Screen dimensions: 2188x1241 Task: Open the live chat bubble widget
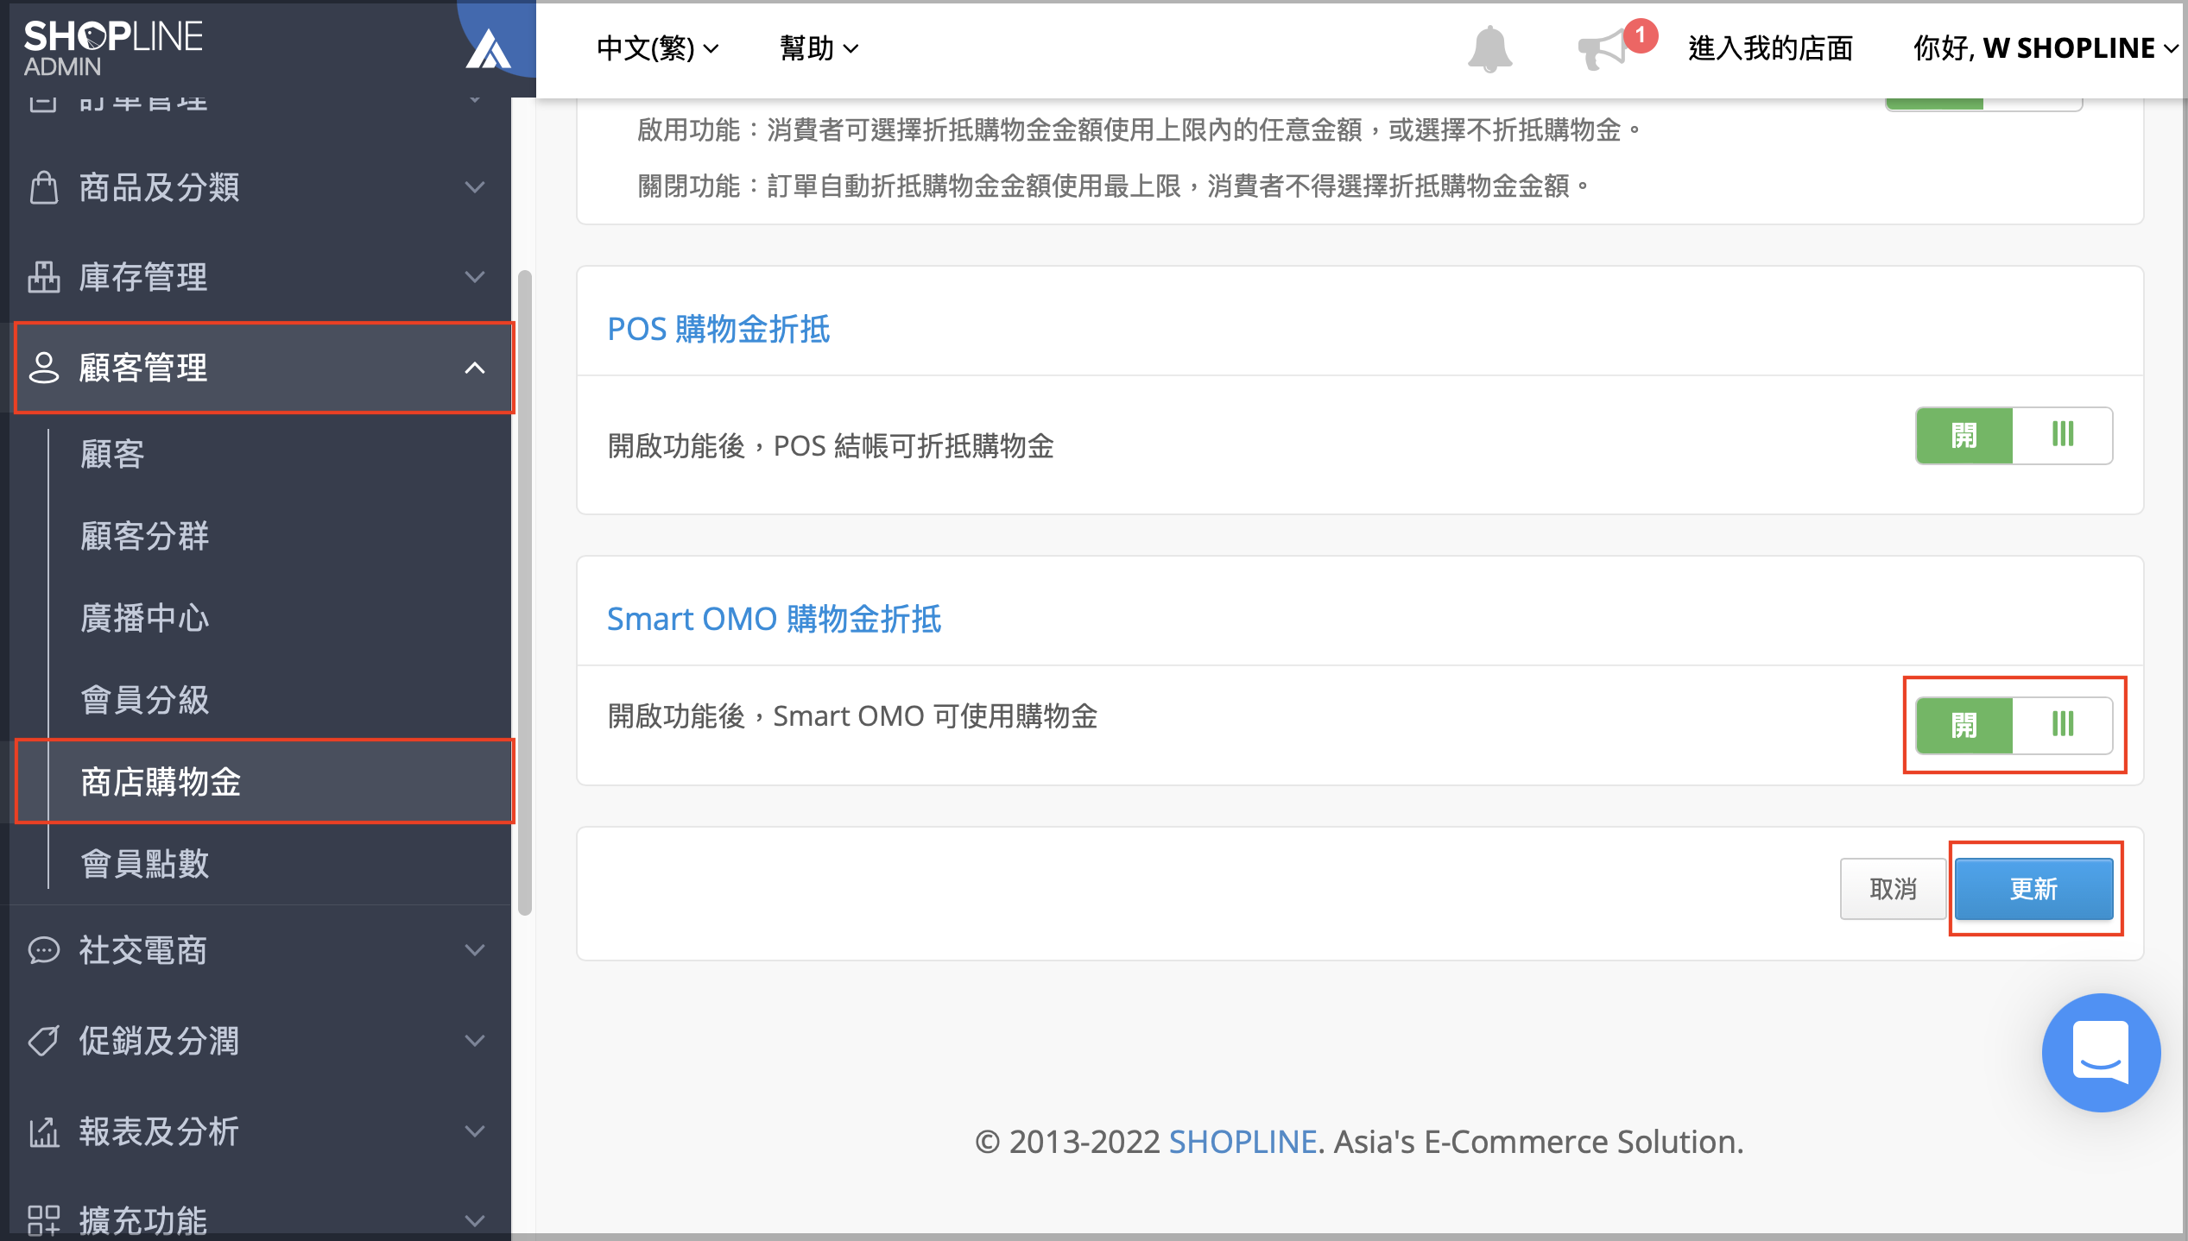[x=2101, y=1052]
